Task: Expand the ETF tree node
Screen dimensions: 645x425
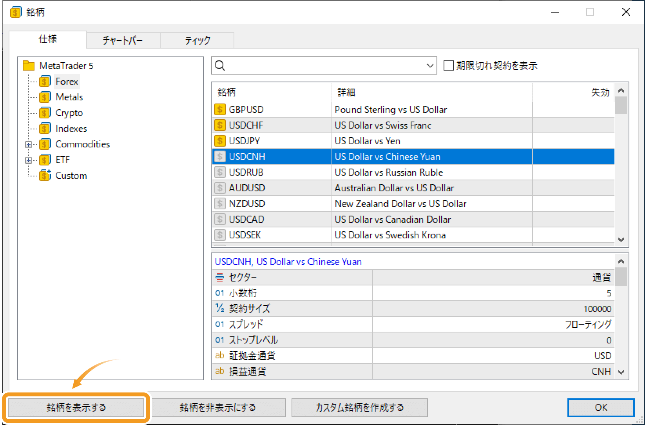Action: (28, 160)
